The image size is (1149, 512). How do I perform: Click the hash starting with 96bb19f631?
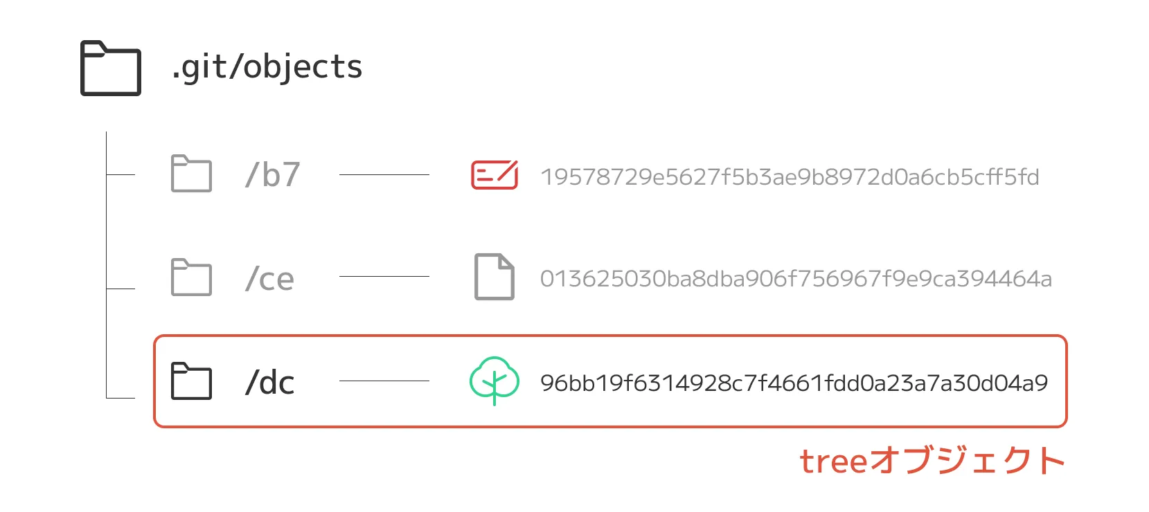794,383
